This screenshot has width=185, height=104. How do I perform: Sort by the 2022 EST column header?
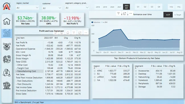(48, 38)
